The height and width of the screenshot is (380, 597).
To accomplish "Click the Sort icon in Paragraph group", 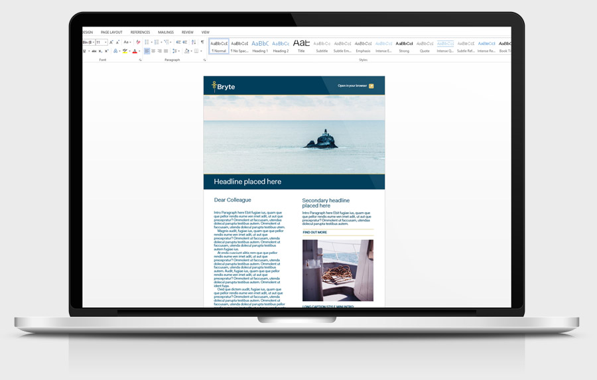I will point(194,42).
